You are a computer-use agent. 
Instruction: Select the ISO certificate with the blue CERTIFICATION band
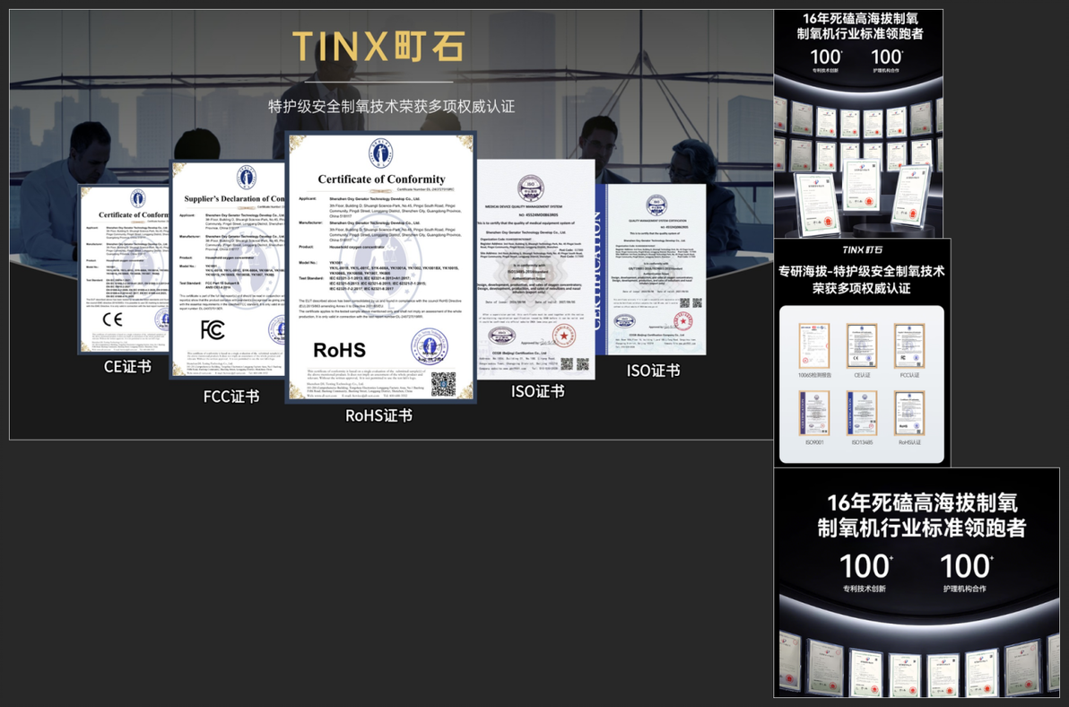(x=650, y=269)
